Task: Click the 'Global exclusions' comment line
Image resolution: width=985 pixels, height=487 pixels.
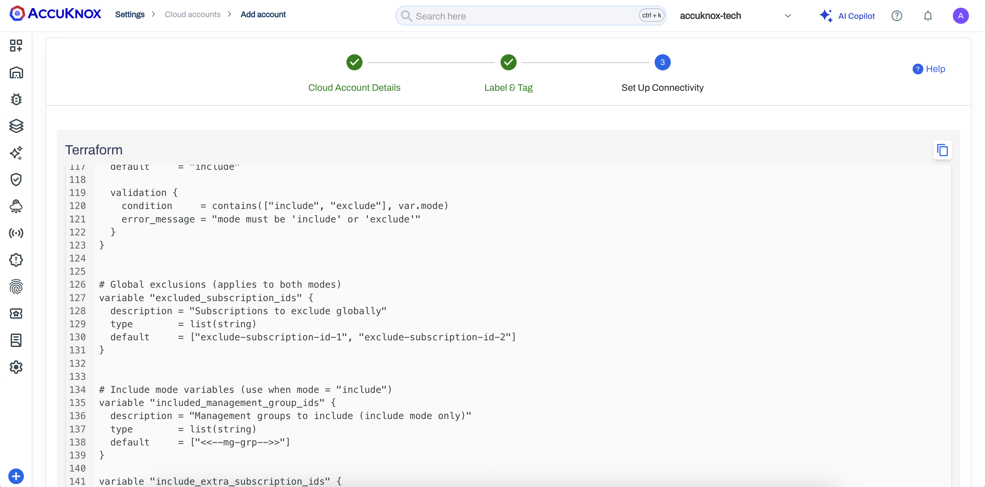Action: click(x=220, y=284)
